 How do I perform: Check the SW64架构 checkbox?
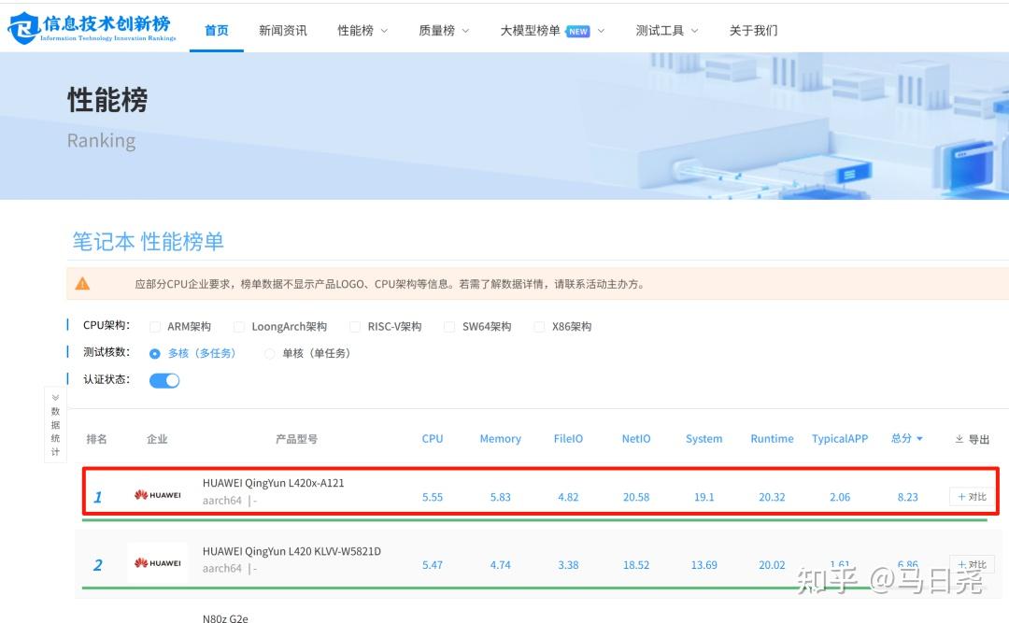point(449,327)
